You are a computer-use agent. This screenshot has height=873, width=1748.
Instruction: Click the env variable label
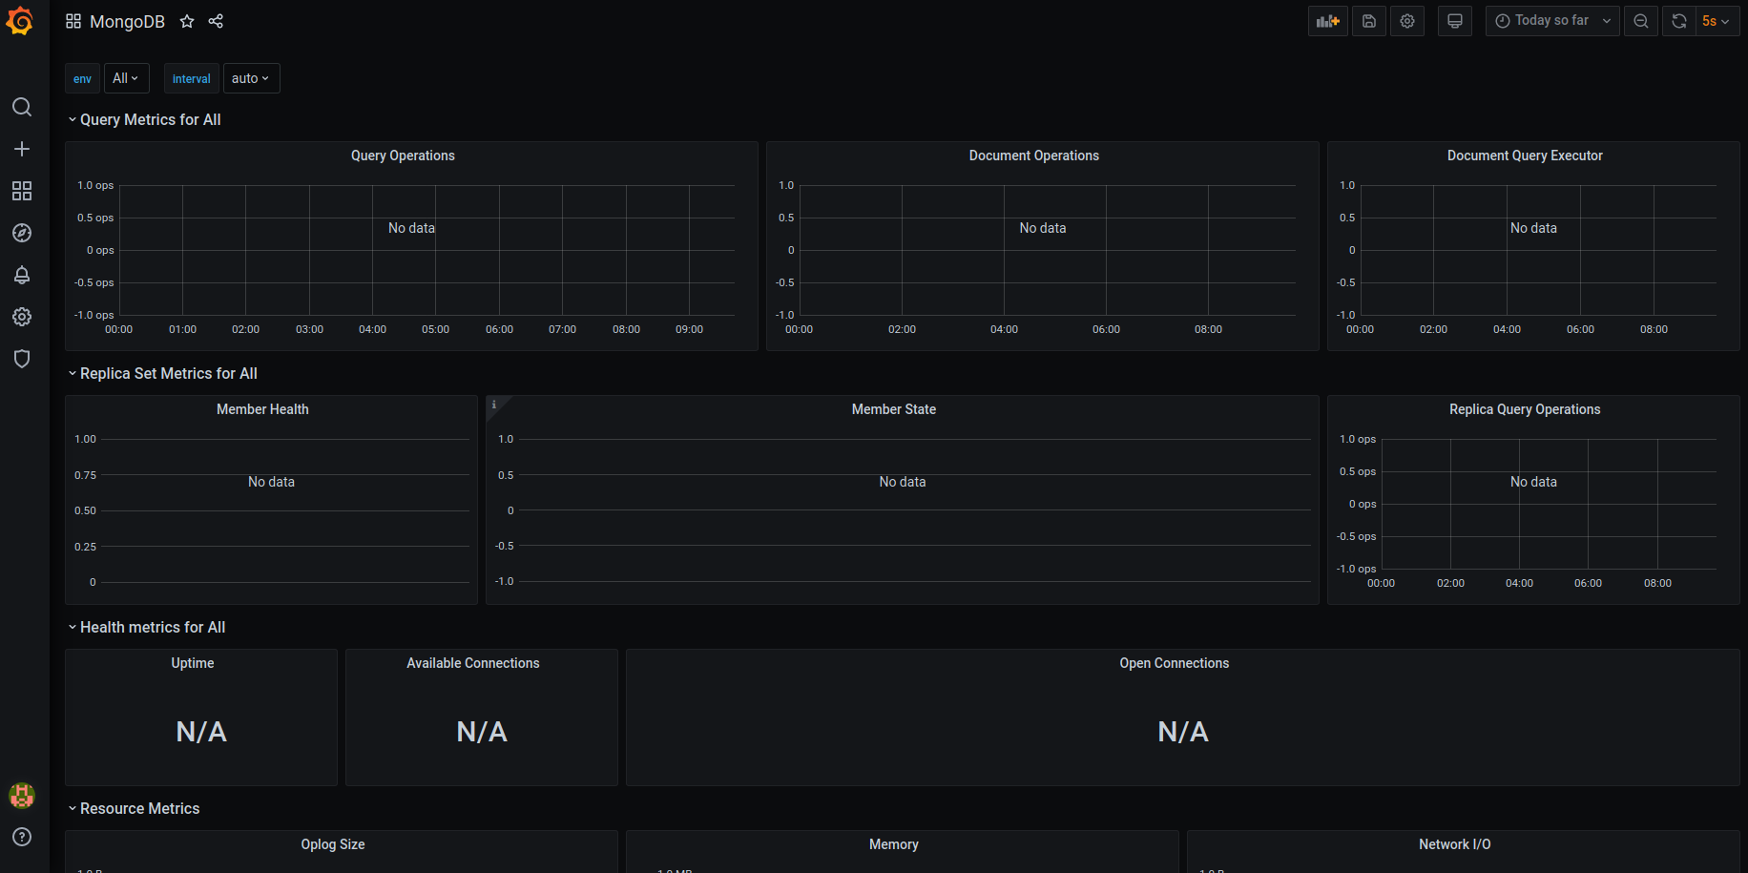82,78
